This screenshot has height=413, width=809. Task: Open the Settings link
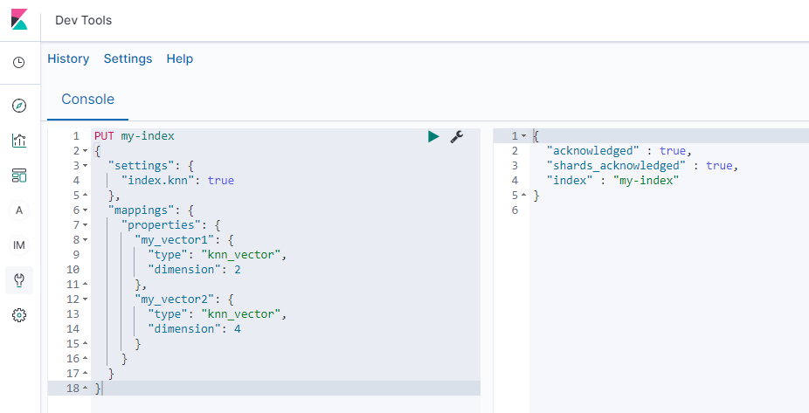click(x=128, y=59)
